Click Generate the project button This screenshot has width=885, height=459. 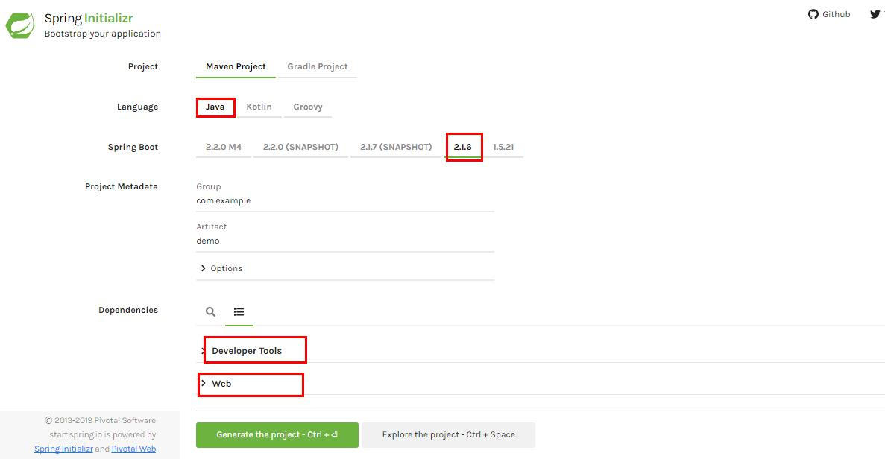pyautogui.click(x=277, y=434)
